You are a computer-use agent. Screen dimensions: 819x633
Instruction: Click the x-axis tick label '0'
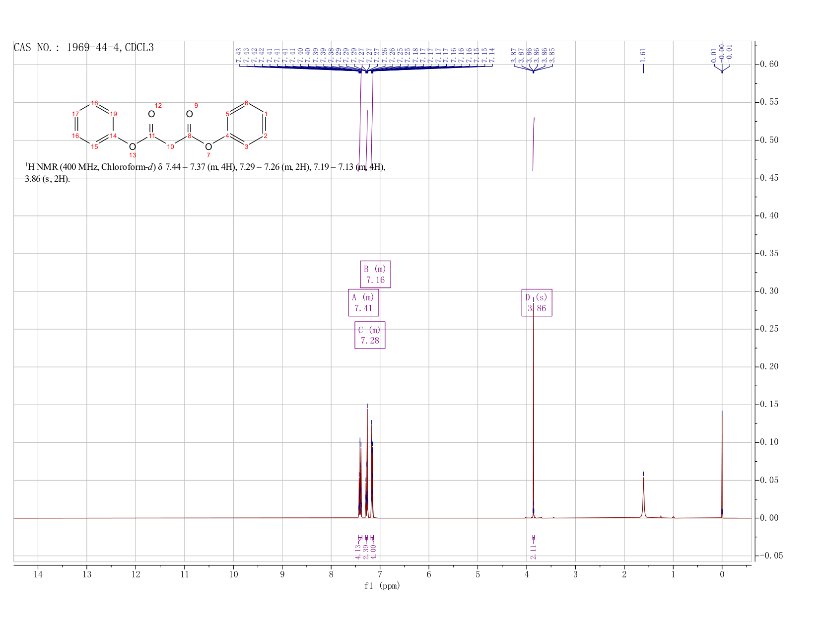tap(722, 574)
